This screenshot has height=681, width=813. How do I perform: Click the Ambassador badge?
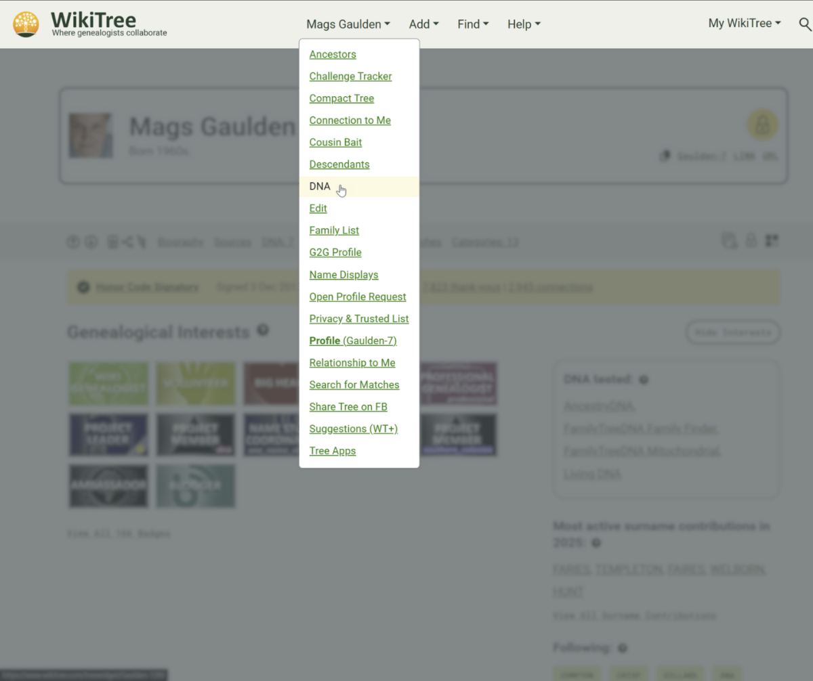coord(108,485)
